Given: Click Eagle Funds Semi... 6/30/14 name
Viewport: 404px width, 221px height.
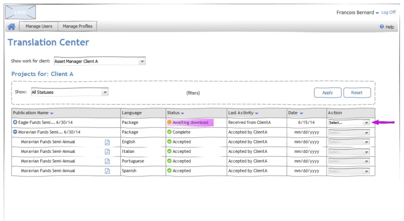Looking at the screenshot, I should coord(45,122).
